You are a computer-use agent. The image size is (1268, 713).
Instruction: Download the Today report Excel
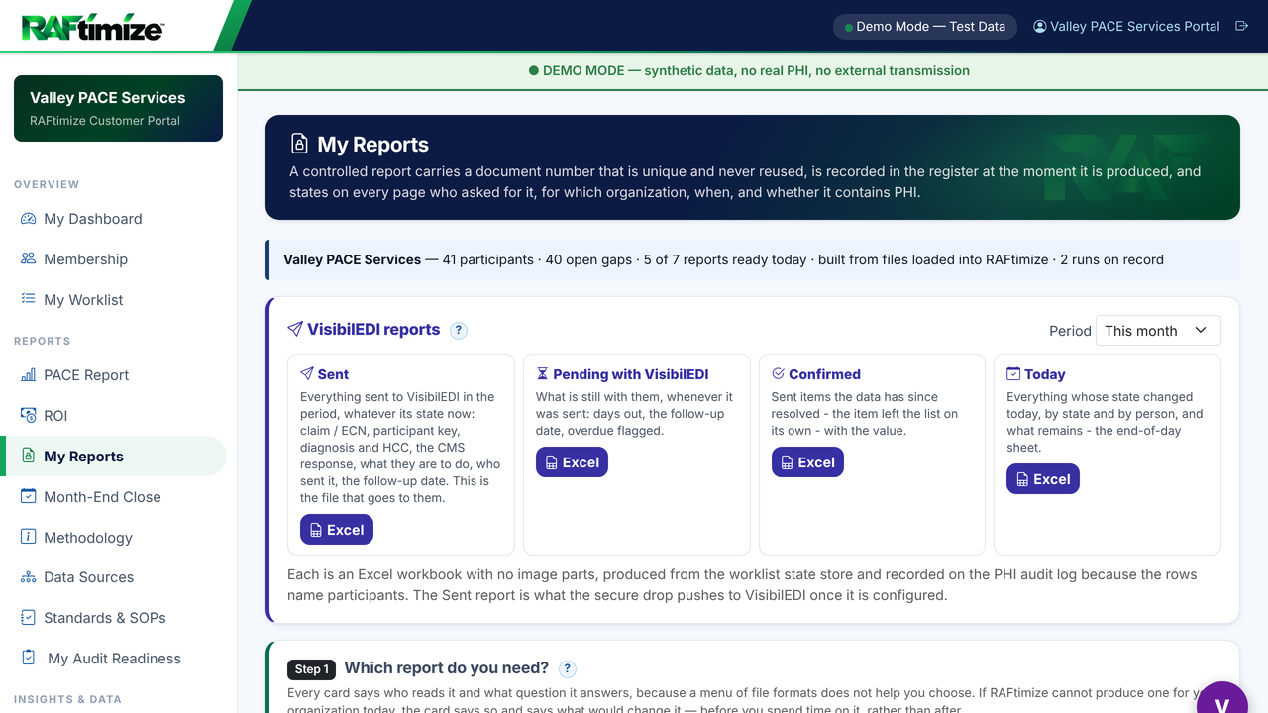1043,479
